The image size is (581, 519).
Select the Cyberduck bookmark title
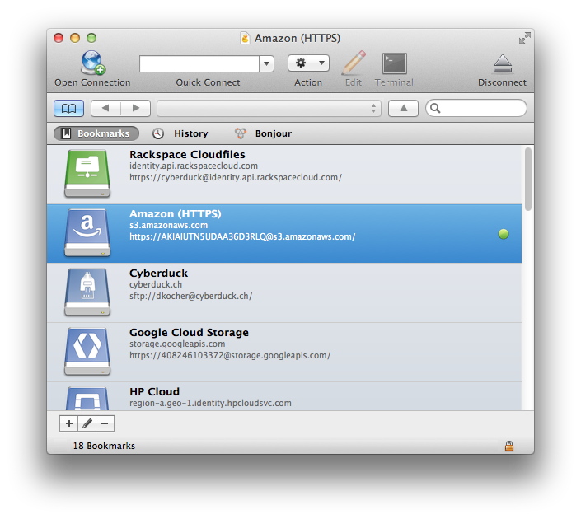(158, 274)
